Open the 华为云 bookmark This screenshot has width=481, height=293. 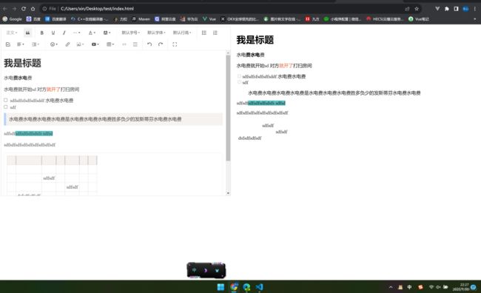(189, 19)
